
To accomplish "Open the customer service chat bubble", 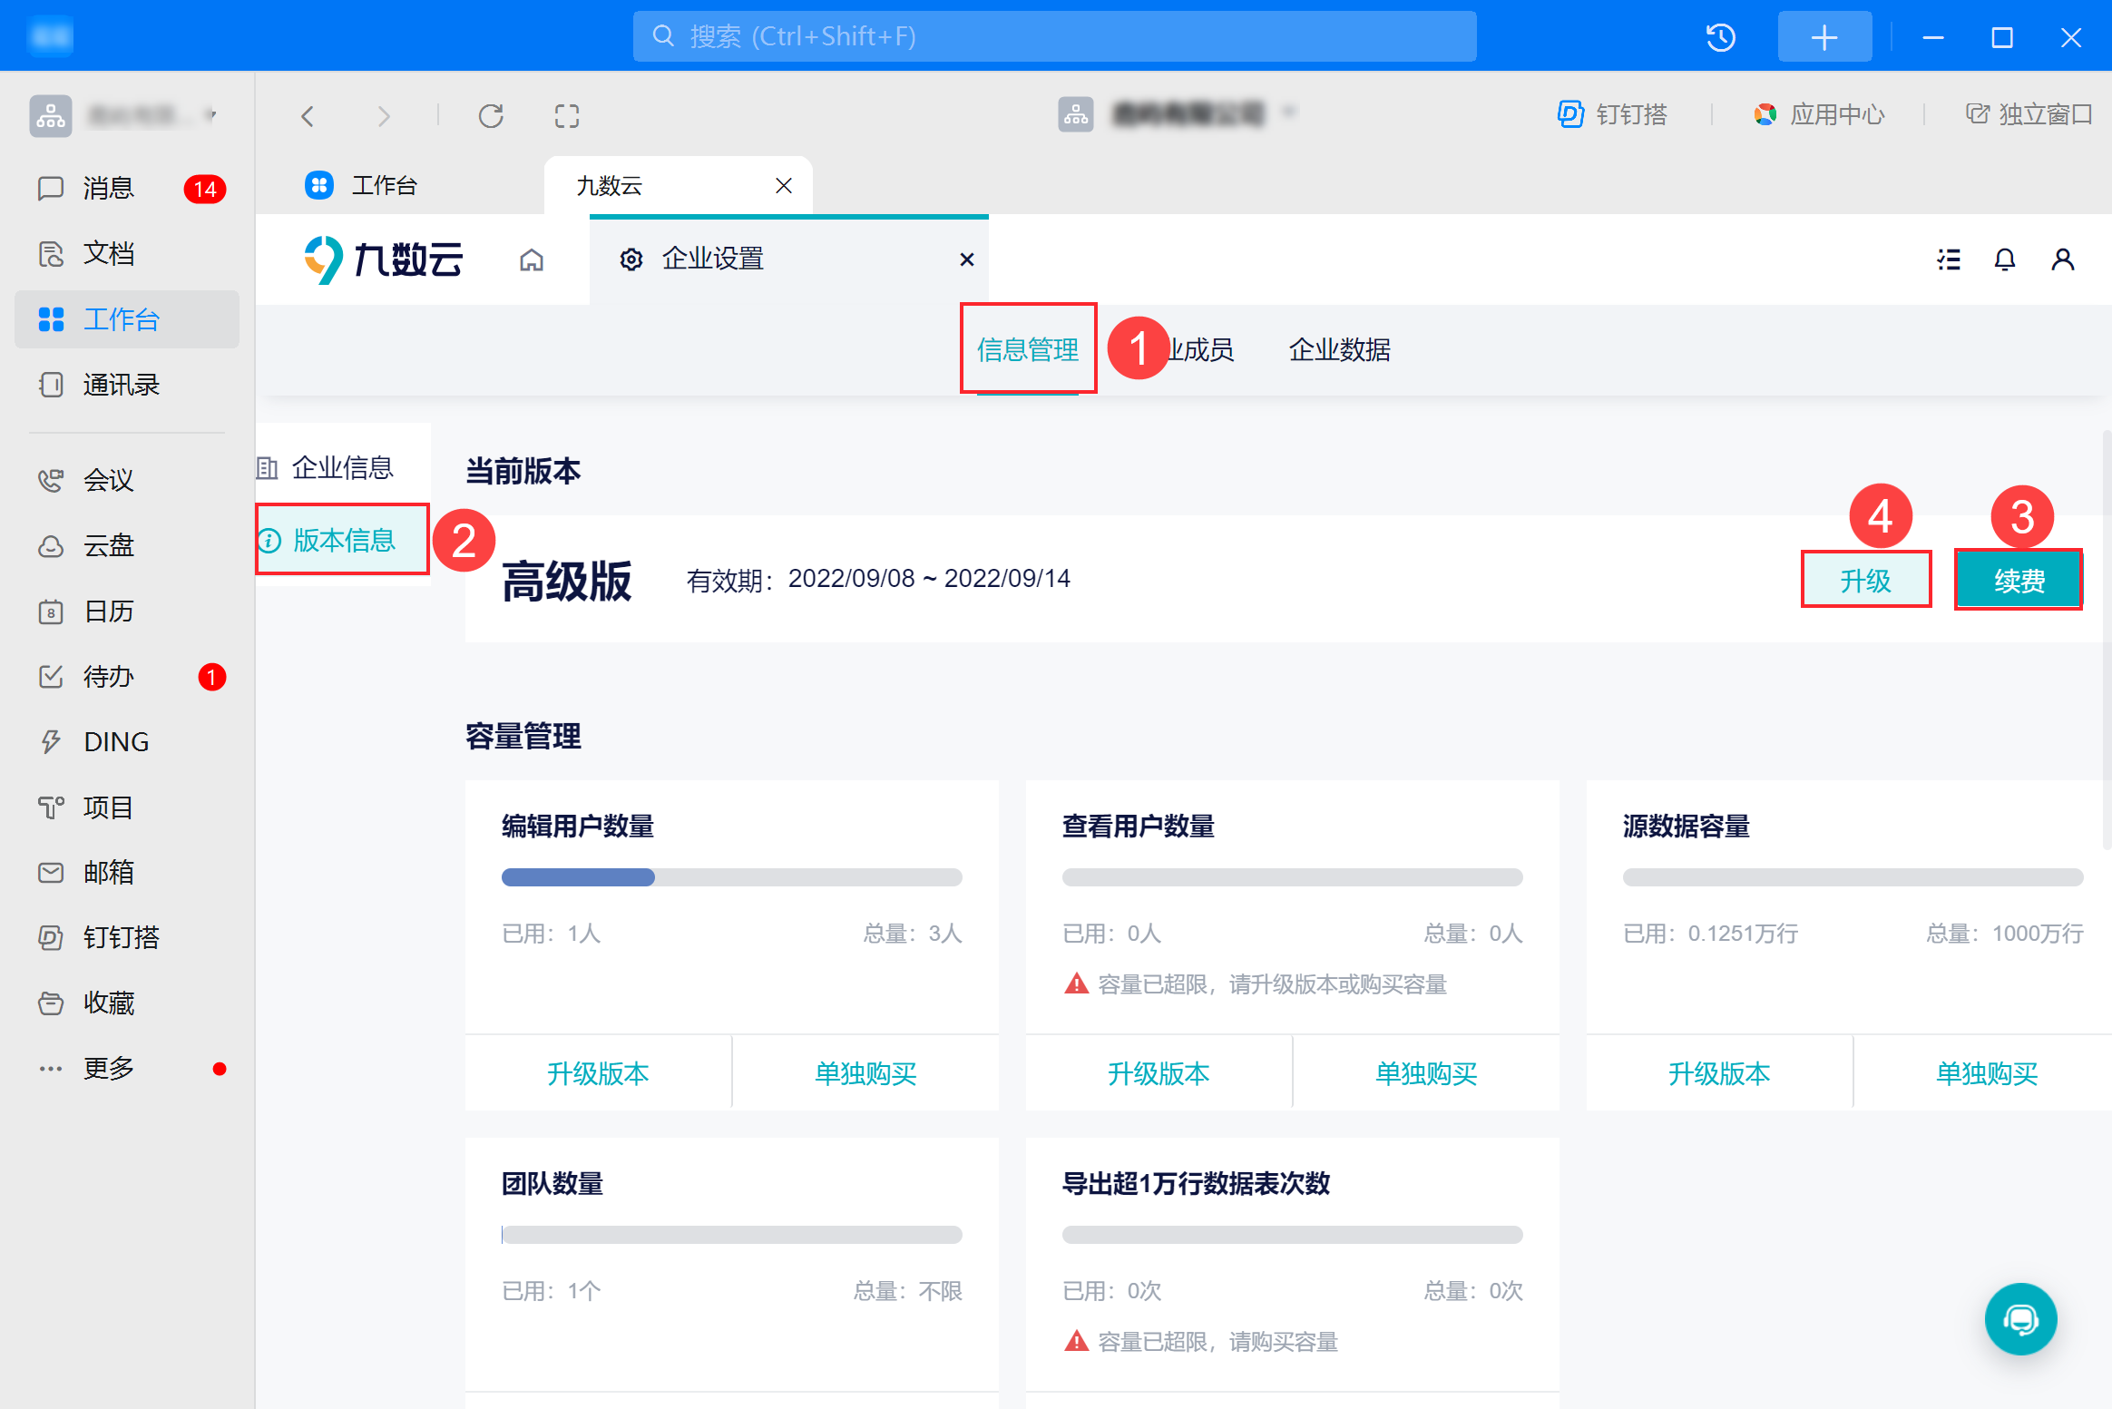I will [x=2020, y=1318].
